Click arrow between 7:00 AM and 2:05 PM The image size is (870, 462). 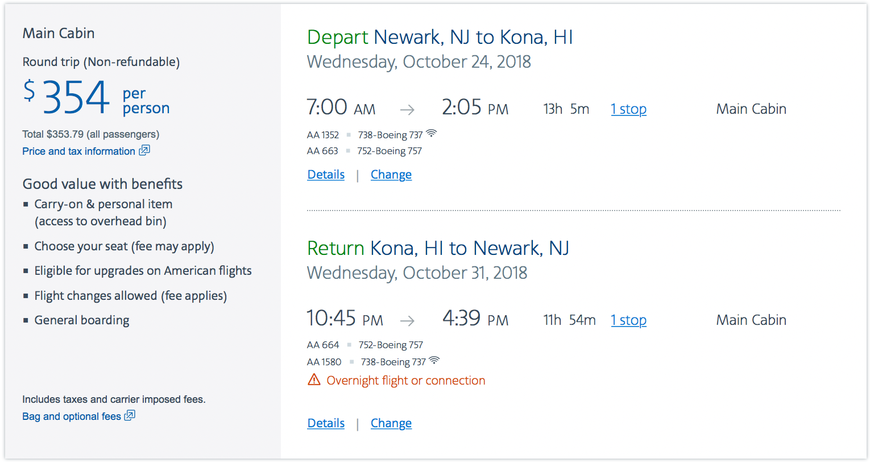pos(407,110)
